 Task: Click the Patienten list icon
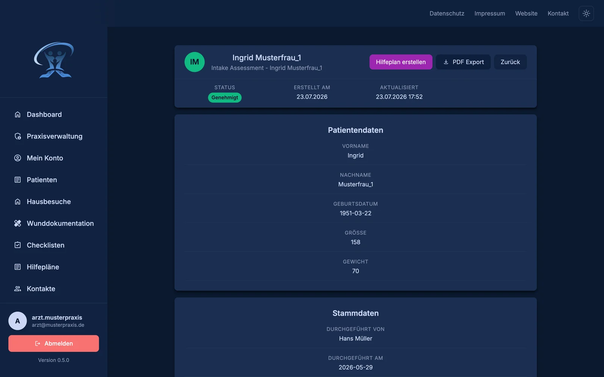(17, 180)
